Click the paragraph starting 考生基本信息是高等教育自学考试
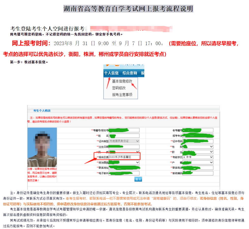Viewport: 249px width, 229px height. click(124, 212)
